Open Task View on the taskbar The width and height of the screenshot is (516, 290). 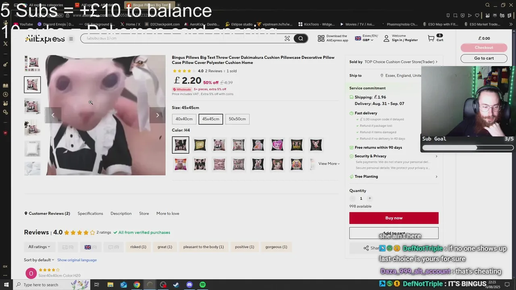coord(97,285)
